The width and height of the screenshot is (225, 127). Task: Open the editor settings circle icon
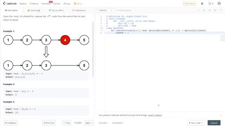point(215,10)
